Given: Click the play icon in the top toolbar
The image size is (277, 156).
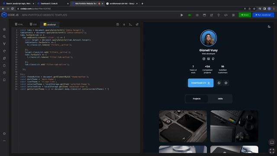Looking at the screenshot, I should (x=182, y=15).
